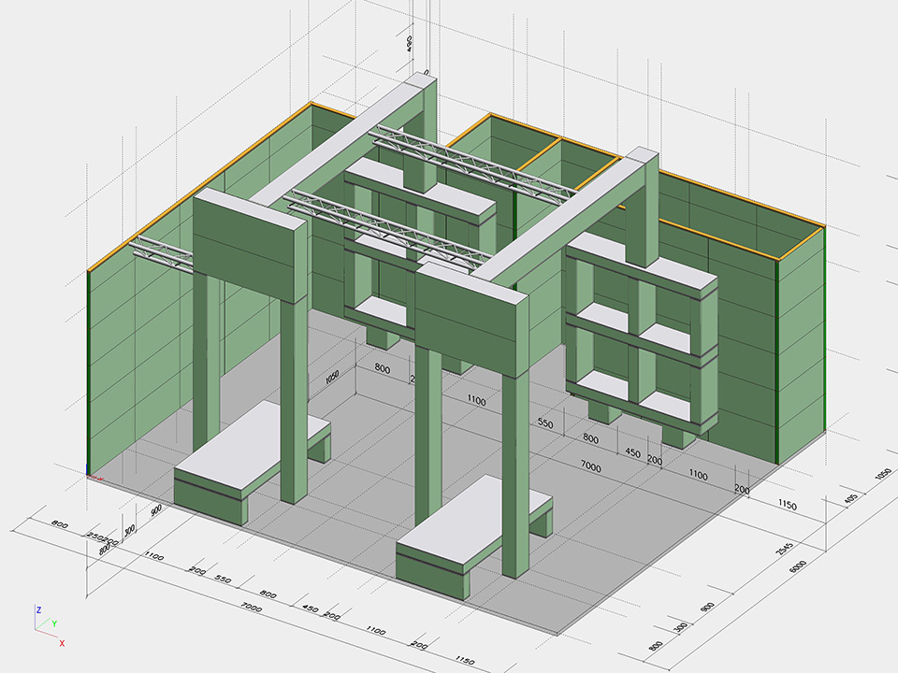The image size is (898, 673).
Task: Click the blue Z axis label
Action: [38, 609]
